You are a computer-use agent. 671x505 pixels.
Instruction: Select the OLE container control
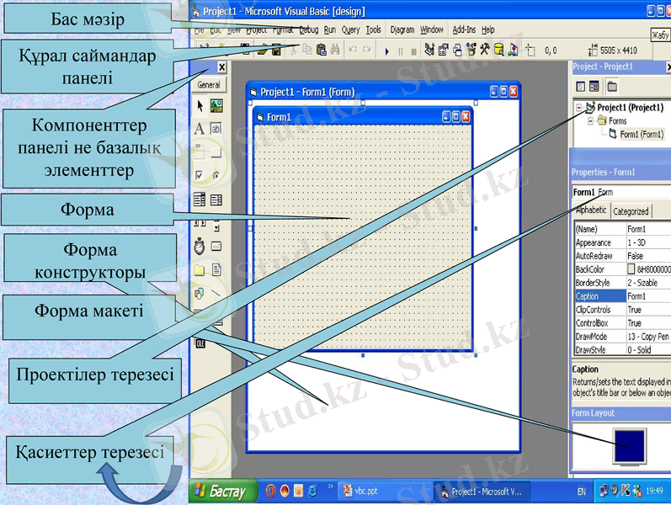pos(200,343)
